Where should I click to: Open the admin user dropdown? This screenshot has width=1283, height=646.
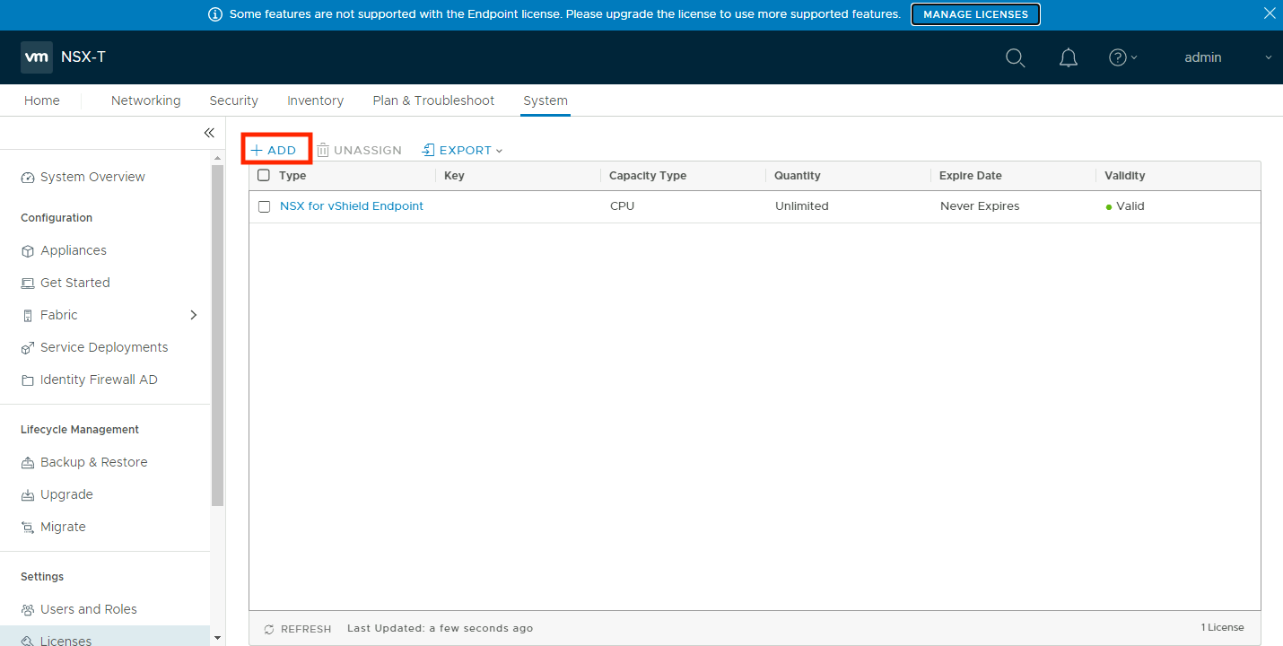point(1227,57)
